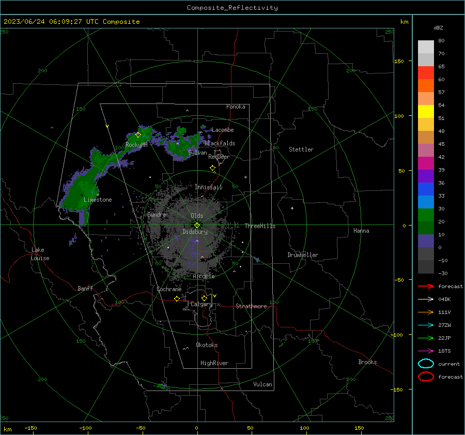Click the Drumheller city label
This screenshot has height=435, width=465.
point(303,255)
